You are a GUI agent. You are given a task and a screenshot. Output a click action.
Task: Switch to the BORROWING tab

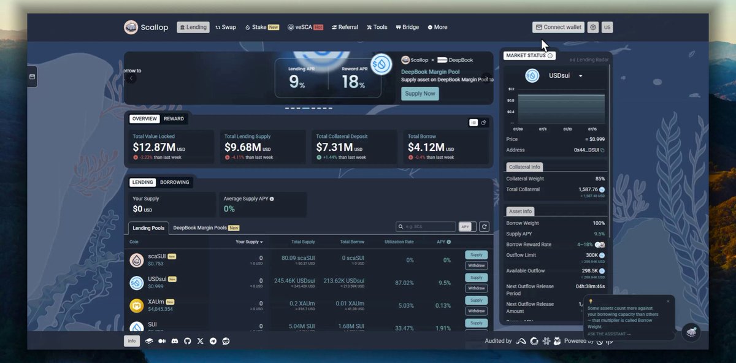pyautogui.click(x=175, y=182)
